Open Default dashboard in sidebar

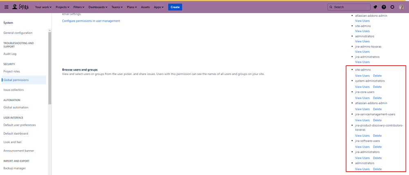click(16, 133)
